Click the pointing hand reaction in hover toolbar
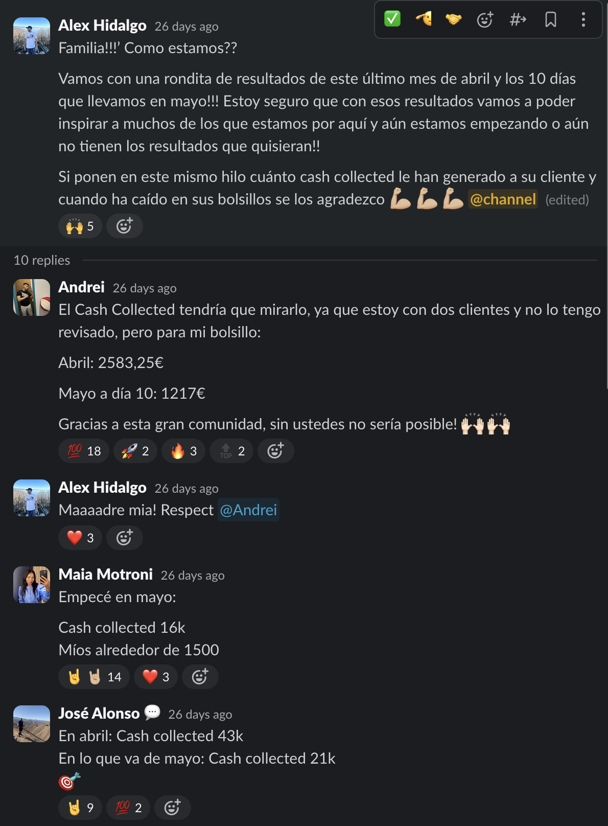 [x=423, y=19]
